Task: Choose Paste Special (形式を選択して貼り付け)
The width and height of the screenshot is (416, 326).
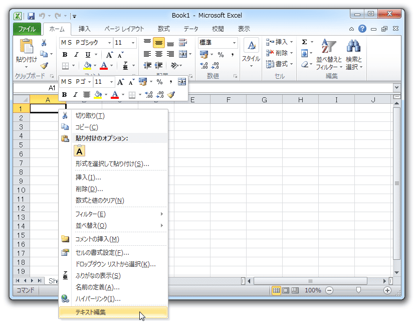Action: pyautogui.click(x=114, y=164)
